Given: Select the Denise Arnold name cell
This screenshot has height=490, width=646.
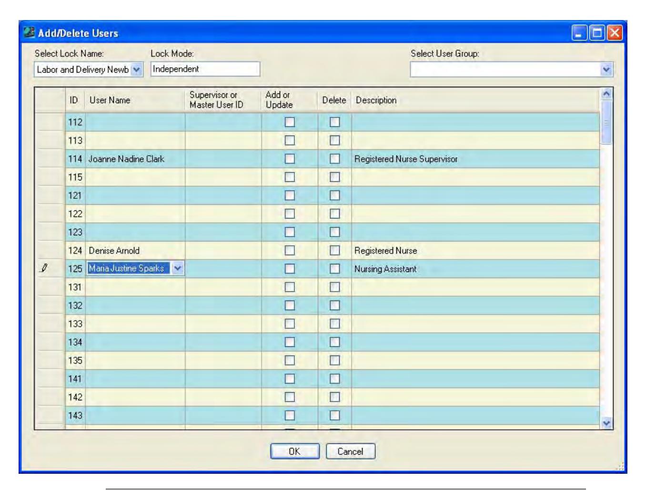Looking at the screenshot, I should click(x=135, y=250).
